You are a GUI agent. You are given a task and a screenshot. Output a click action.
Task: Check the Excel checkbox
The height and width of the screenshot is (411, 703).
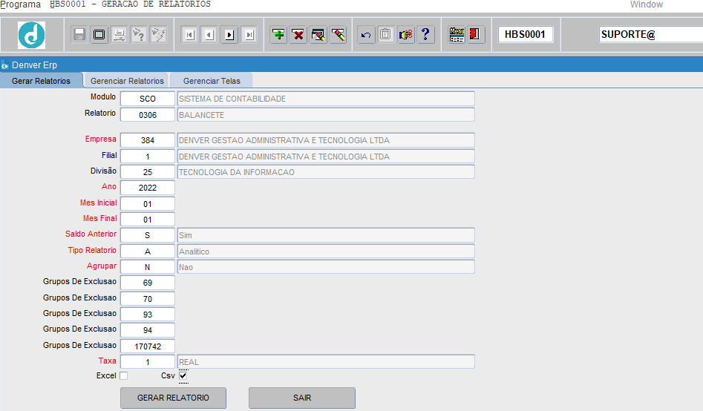click(x=124, y=375)
